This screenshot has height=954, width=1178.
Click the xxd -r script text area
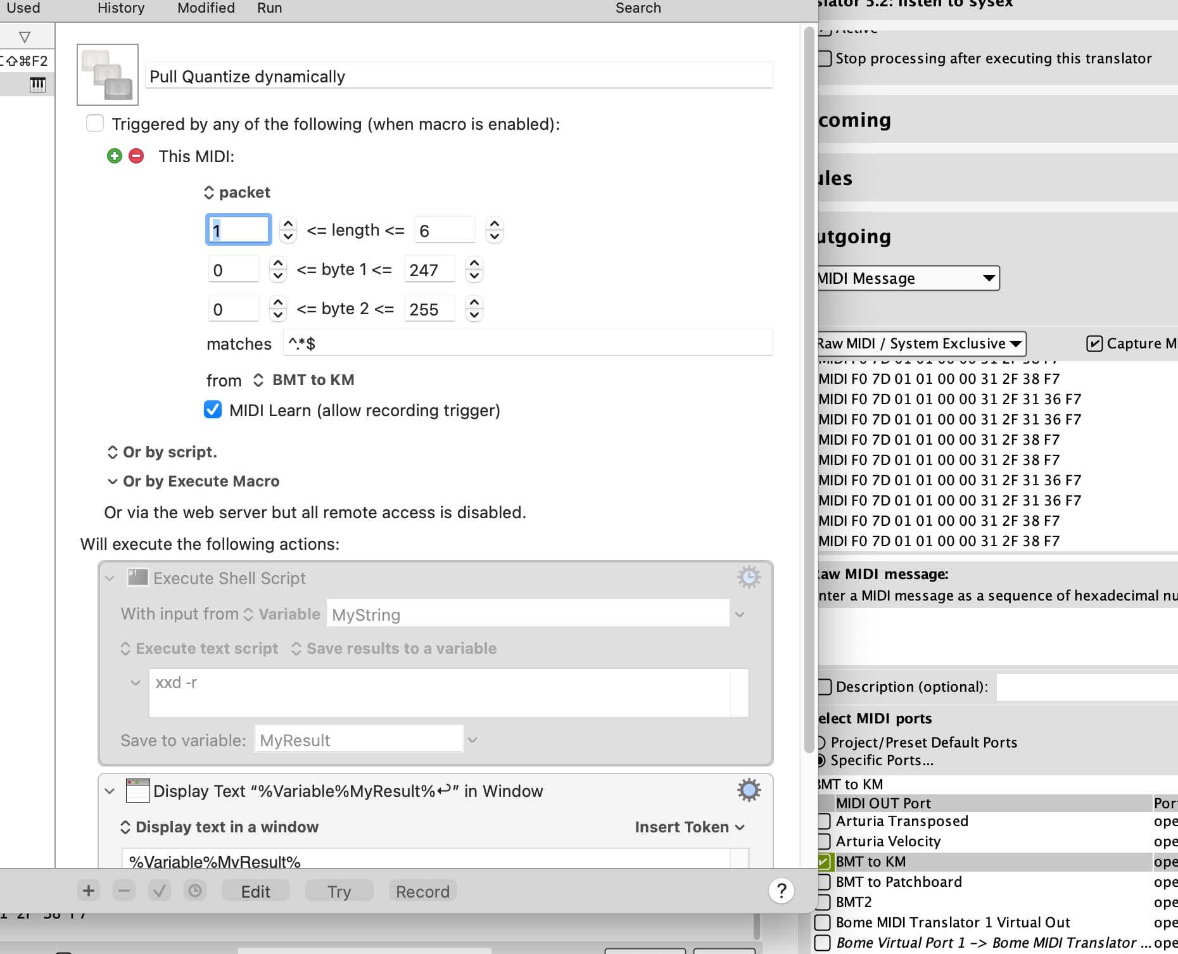tap(440, 693)
